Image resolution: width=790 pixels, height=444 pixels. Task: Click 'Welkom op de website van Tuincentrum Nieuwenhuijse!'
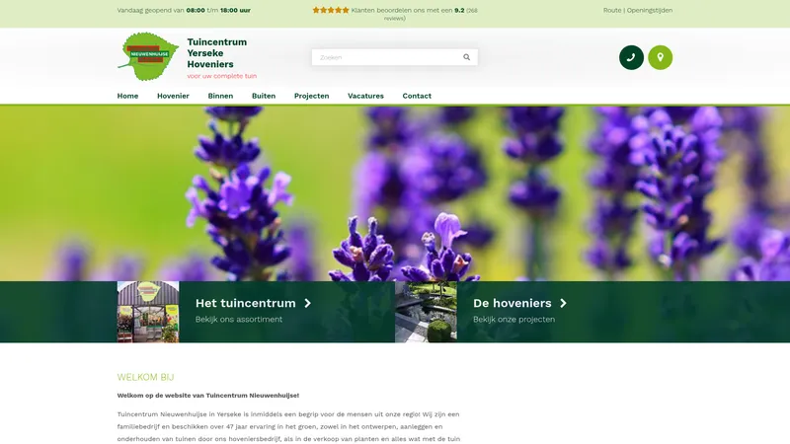pos(208,396)
